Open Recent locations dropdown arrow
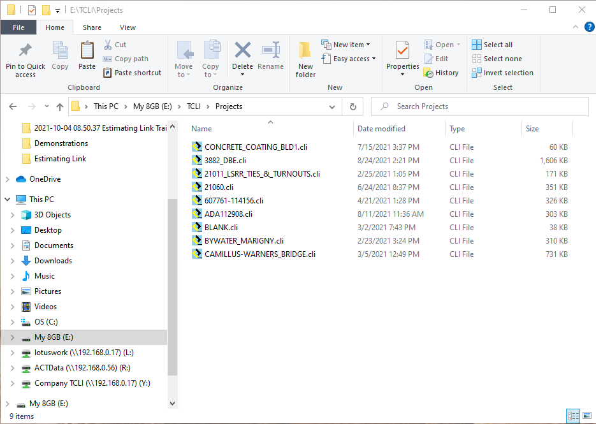The width and height of the screenshot is (596, 424). [47, 106]
